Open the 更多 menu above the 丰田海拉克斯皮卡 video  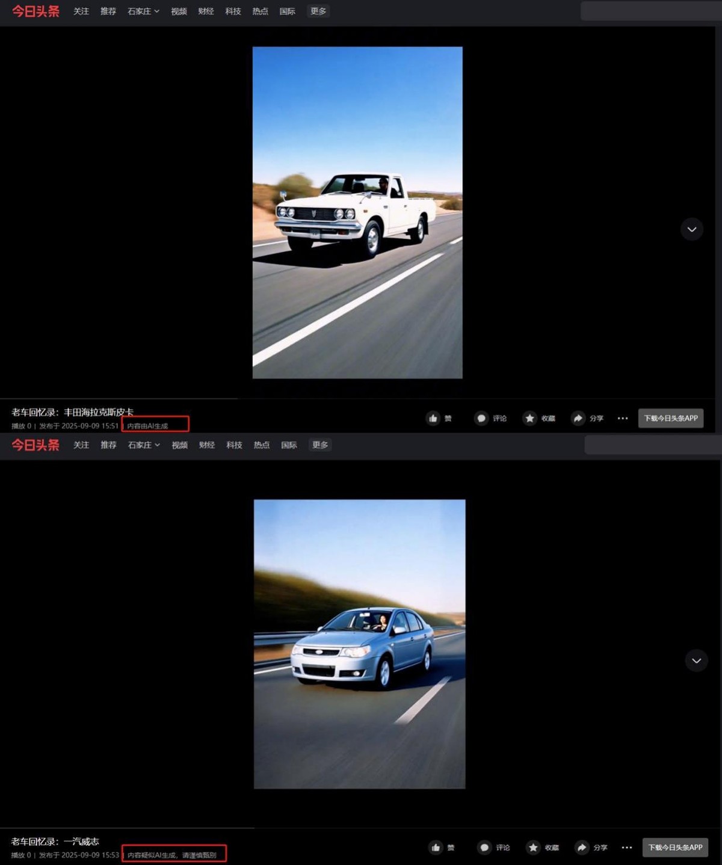318,11
